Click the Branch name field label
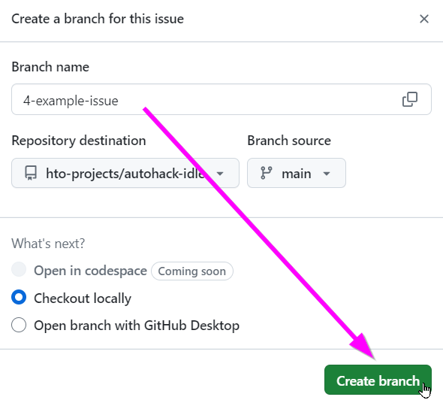 pos(50,67)
